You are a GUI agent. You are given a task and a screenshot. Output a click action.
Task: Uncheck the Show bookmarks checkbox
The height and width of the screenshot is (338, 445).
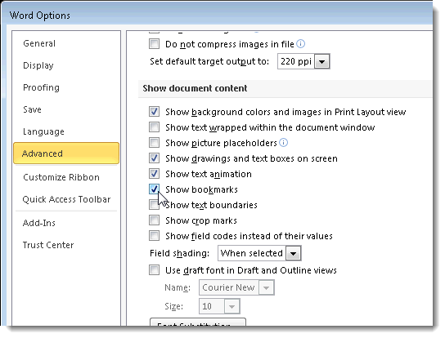(x=154, y=189)
